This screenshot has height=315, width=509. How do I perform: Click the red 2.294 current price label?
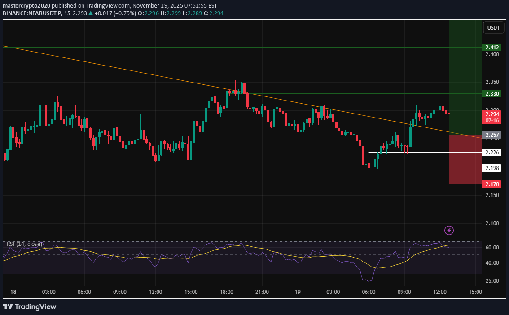coord(492,114)
